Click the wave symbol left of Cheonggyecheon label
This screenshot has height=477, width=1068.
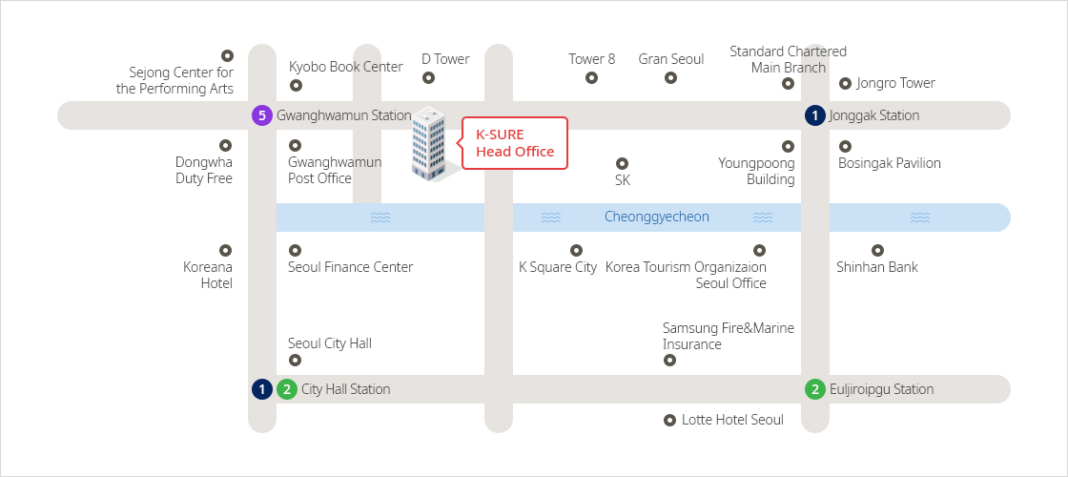(551, 218)
